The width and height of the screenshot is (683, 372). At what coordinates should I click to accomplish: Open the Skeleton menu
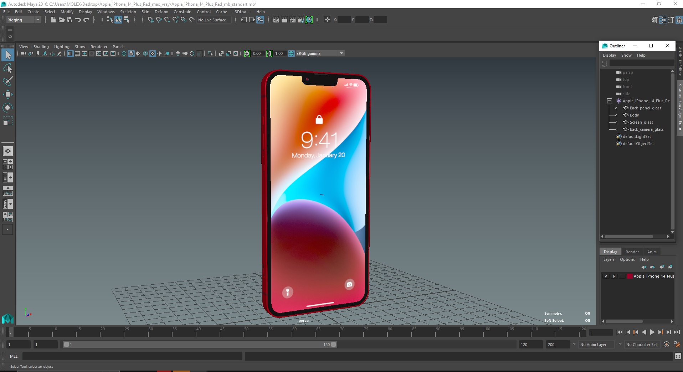click(x=128, y=12)
